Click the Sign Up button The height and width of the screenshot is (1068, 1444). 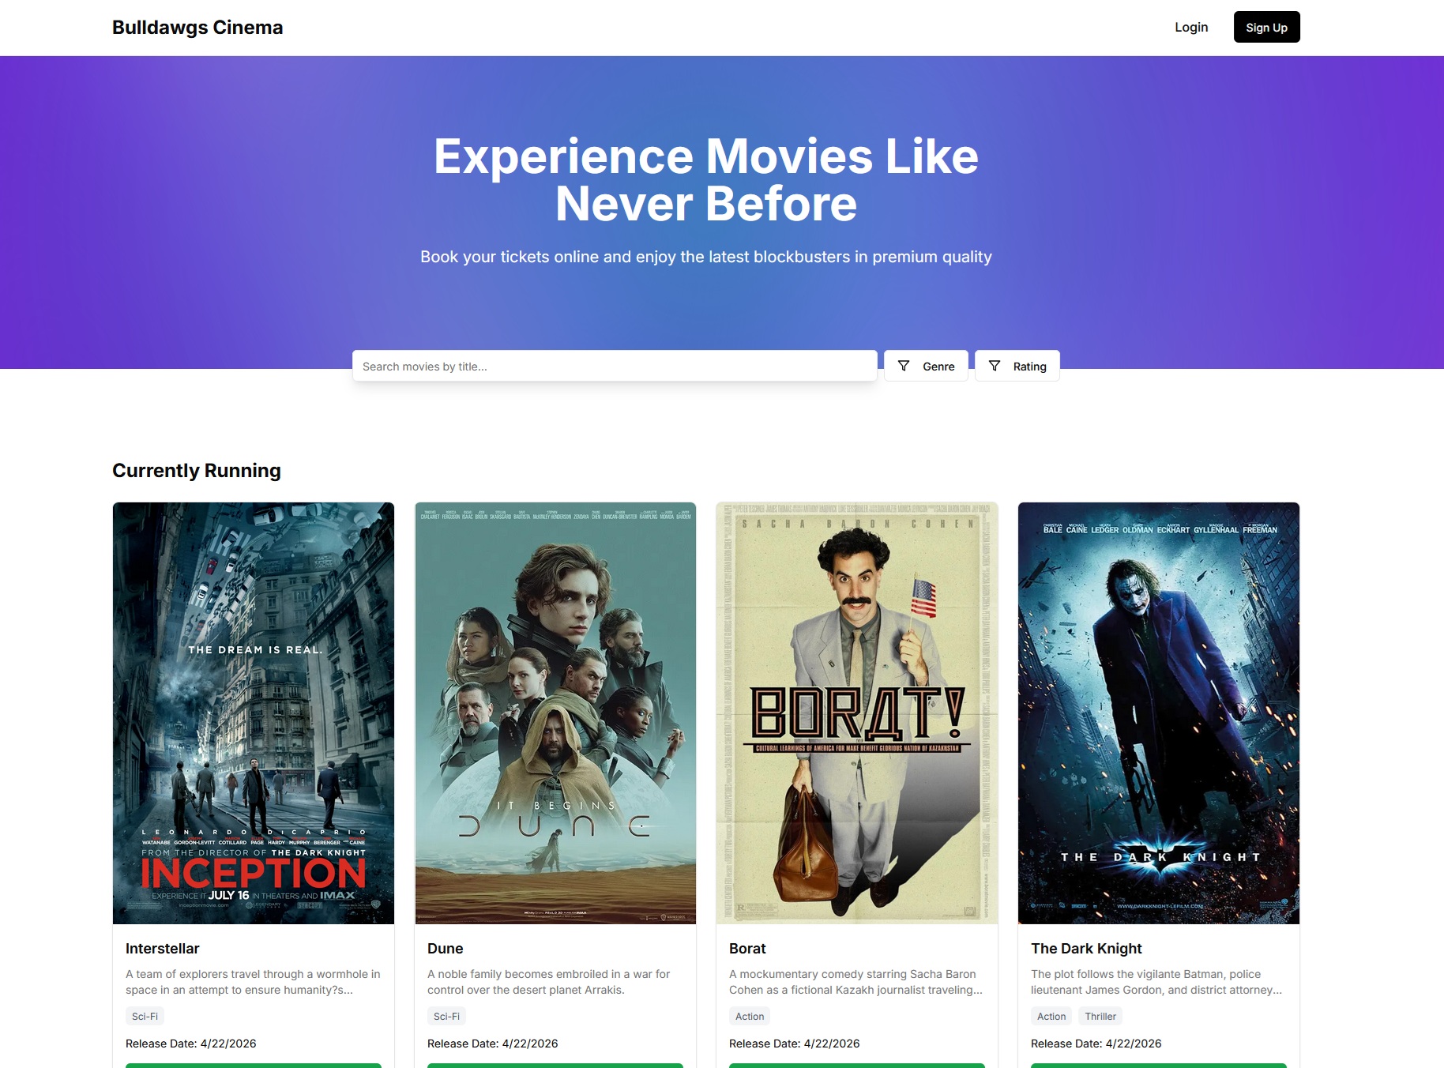click(x=1267, y=27)
